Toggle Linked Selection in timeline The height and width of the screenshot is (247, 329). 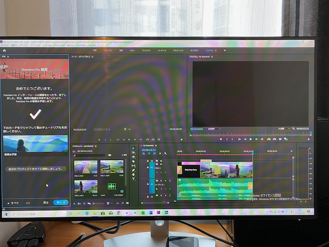(x=155, y=153)
